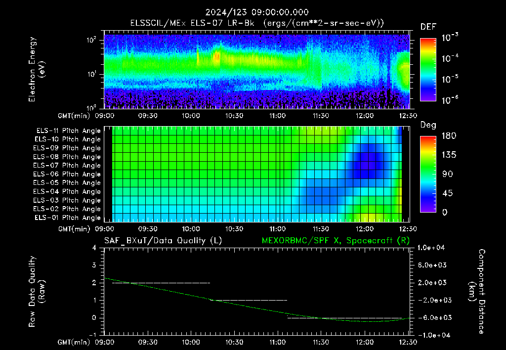The width and height of the screenshot is (506, 350).
Task: Click the 'DEF' colorbar label
Action: pyautogui.click(x=428, y=27)
